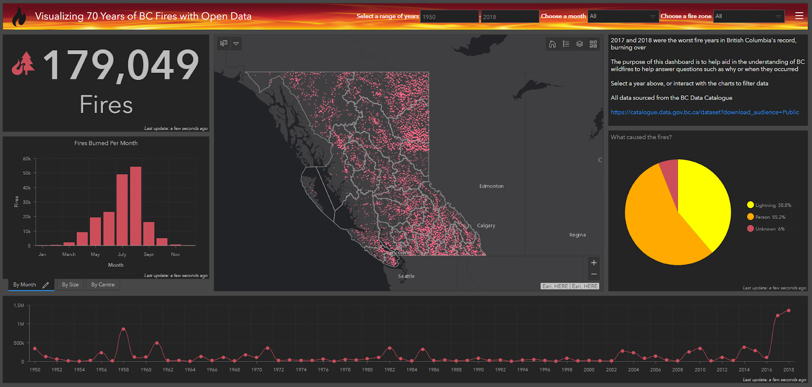Activate the map selection tool icon
812x387 pixels.
224,44
